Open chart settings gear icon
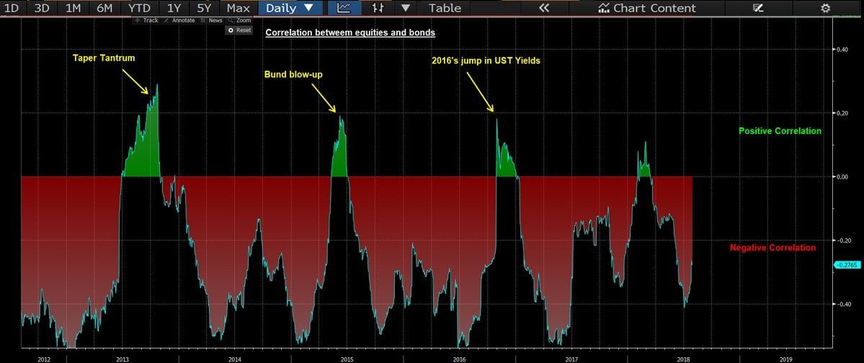The width and height of the screenshot is (864, 363). pyautogui.click(x=825, y=8)
